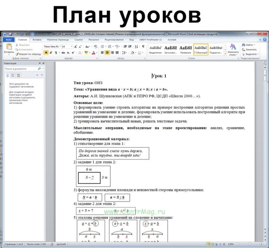
Task: Toggle Bold (Ж) formatting
Action: [x=46, y=52]
